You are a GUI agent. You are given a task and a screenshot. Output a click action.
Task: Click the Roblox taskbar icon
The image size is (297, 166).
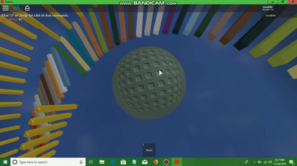click(177, 162)
